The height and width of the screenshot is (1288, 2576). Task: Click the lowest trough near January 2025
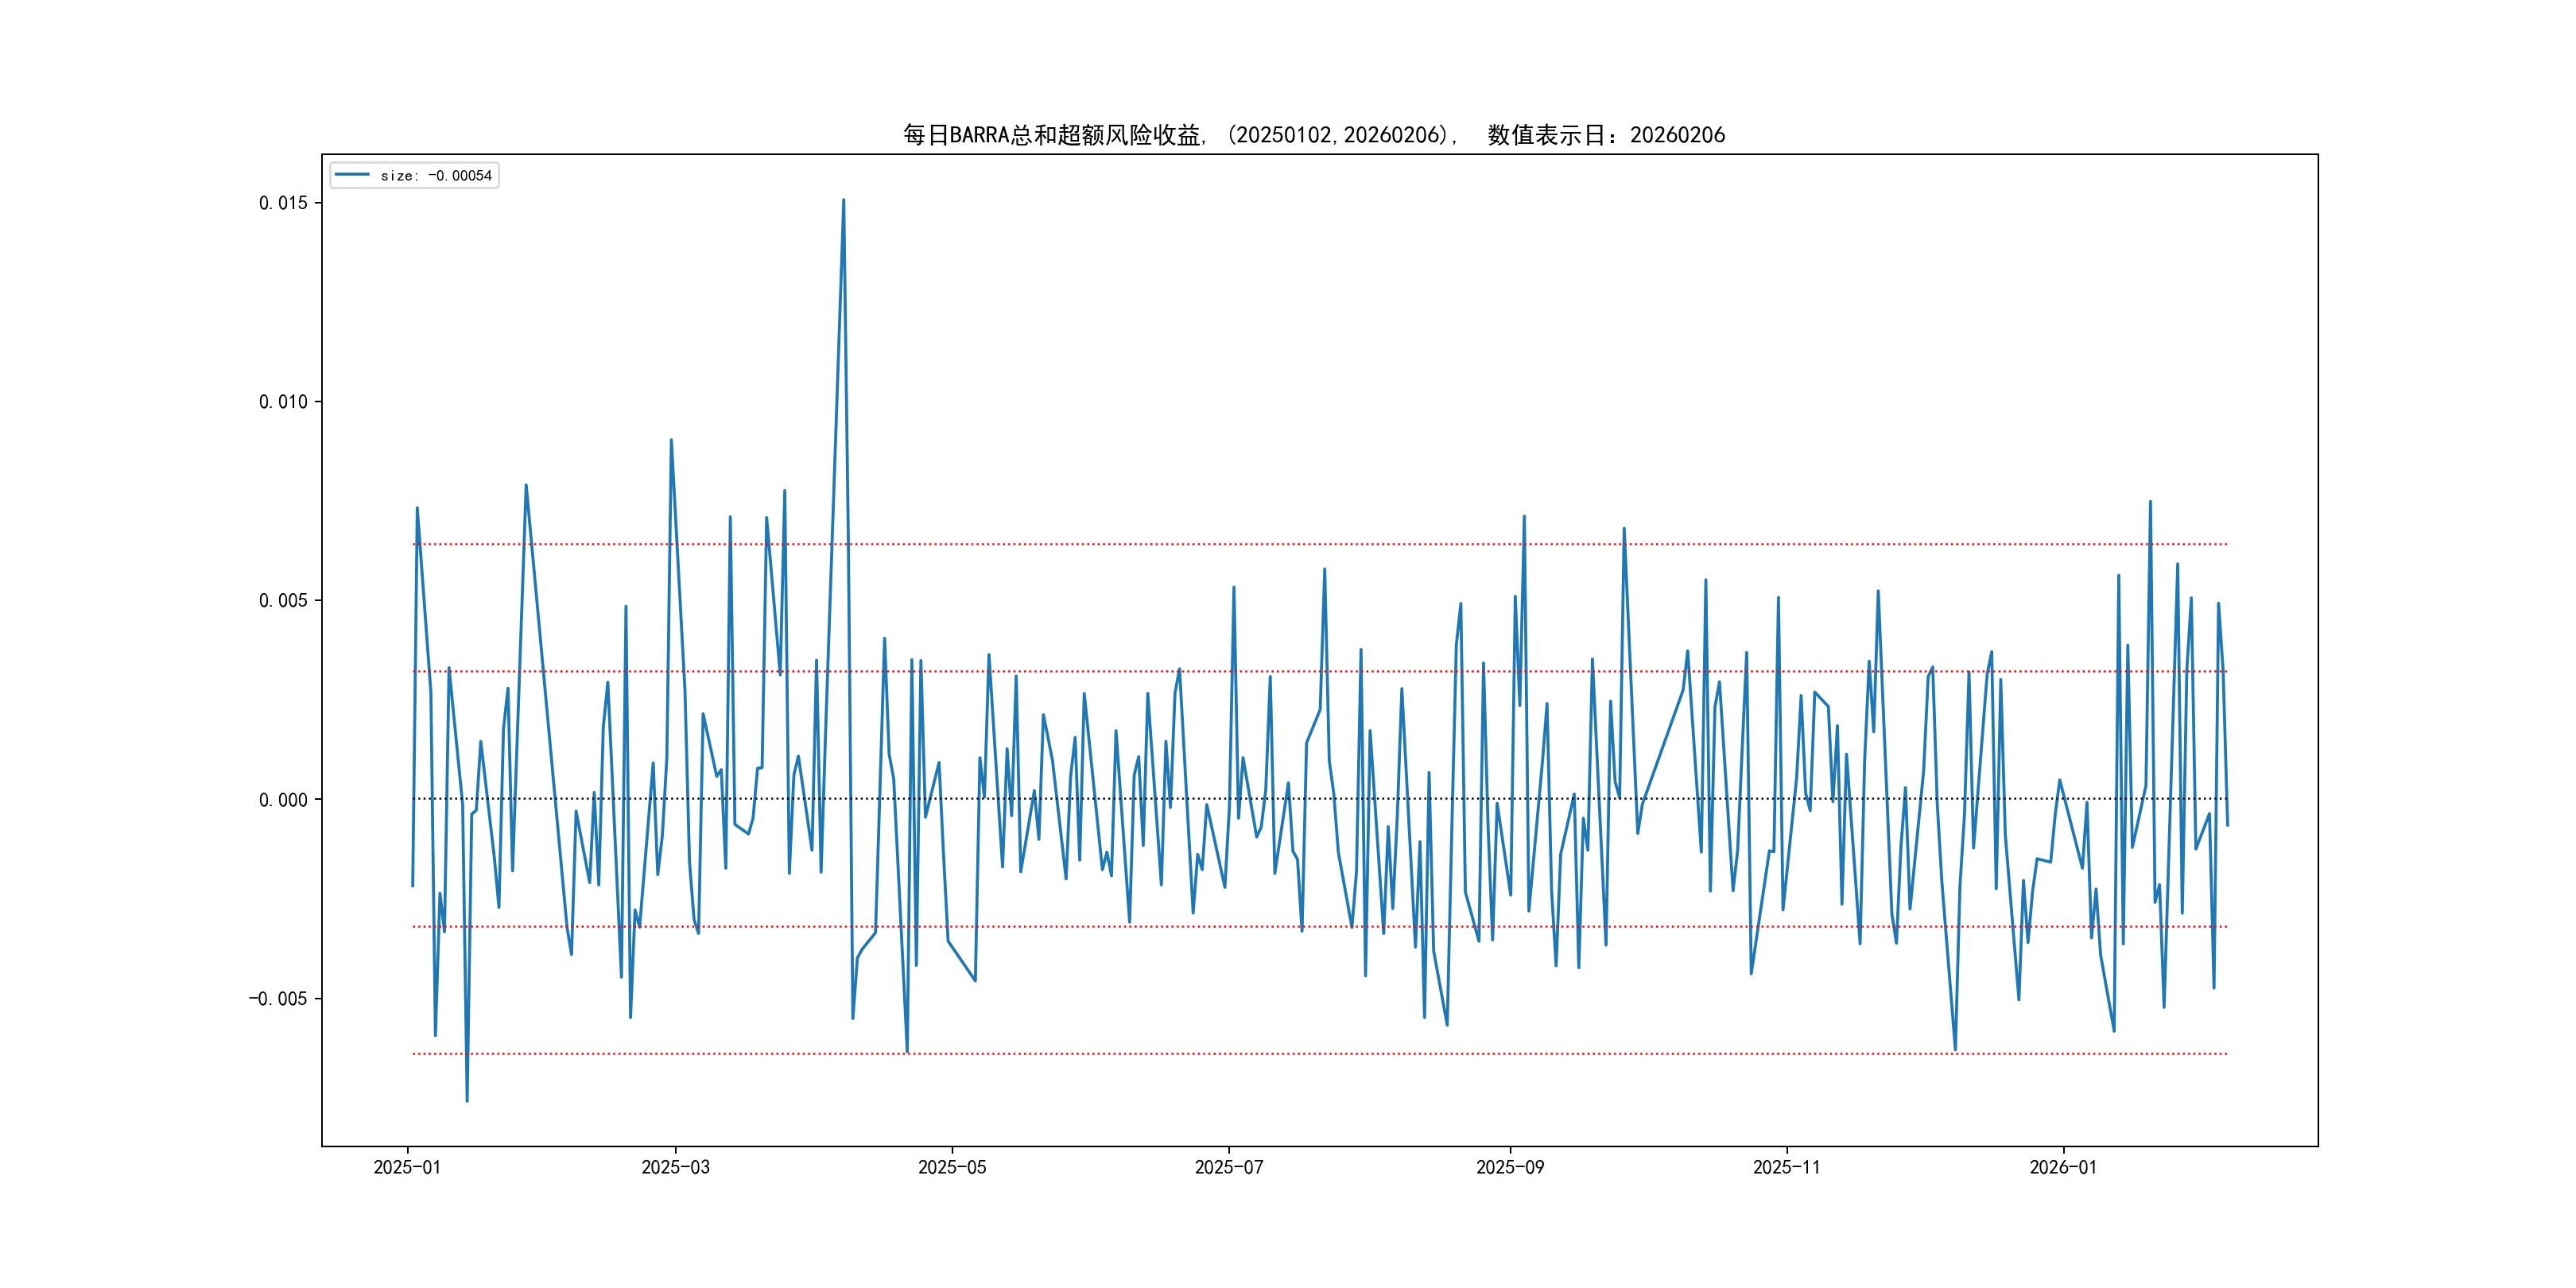[467, 1100]
